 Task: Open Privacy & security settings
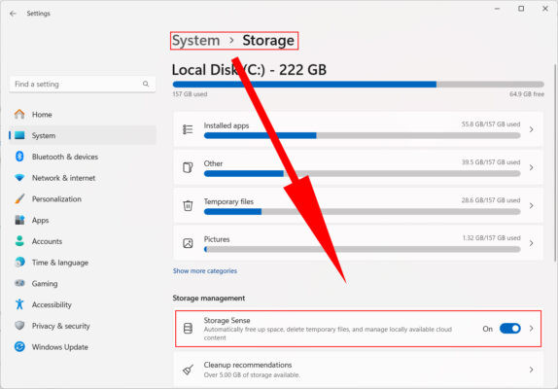pyautogui.click(x=83, y=326)
